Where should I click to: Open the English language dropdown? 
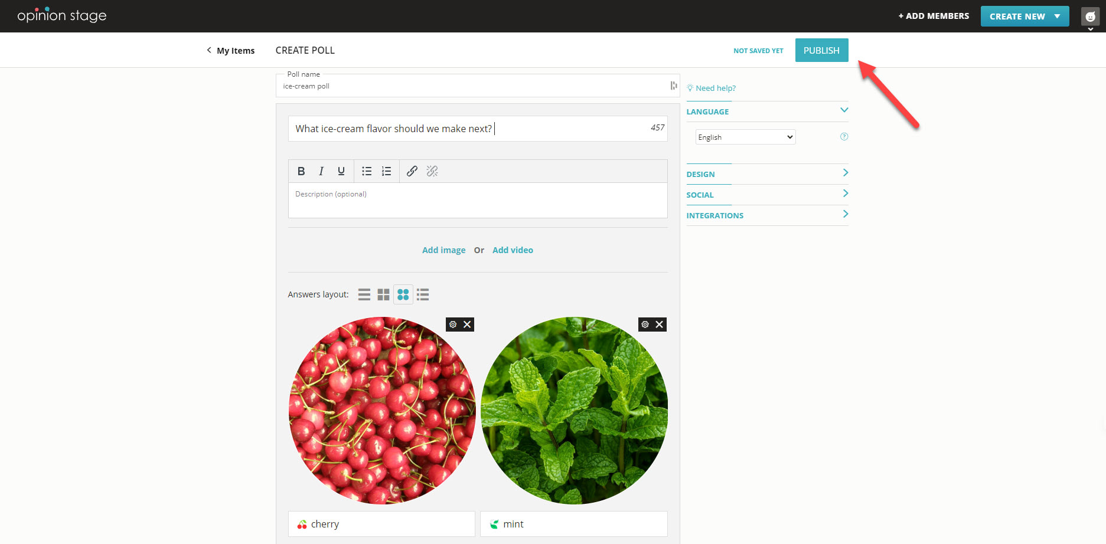click(745, 137)
